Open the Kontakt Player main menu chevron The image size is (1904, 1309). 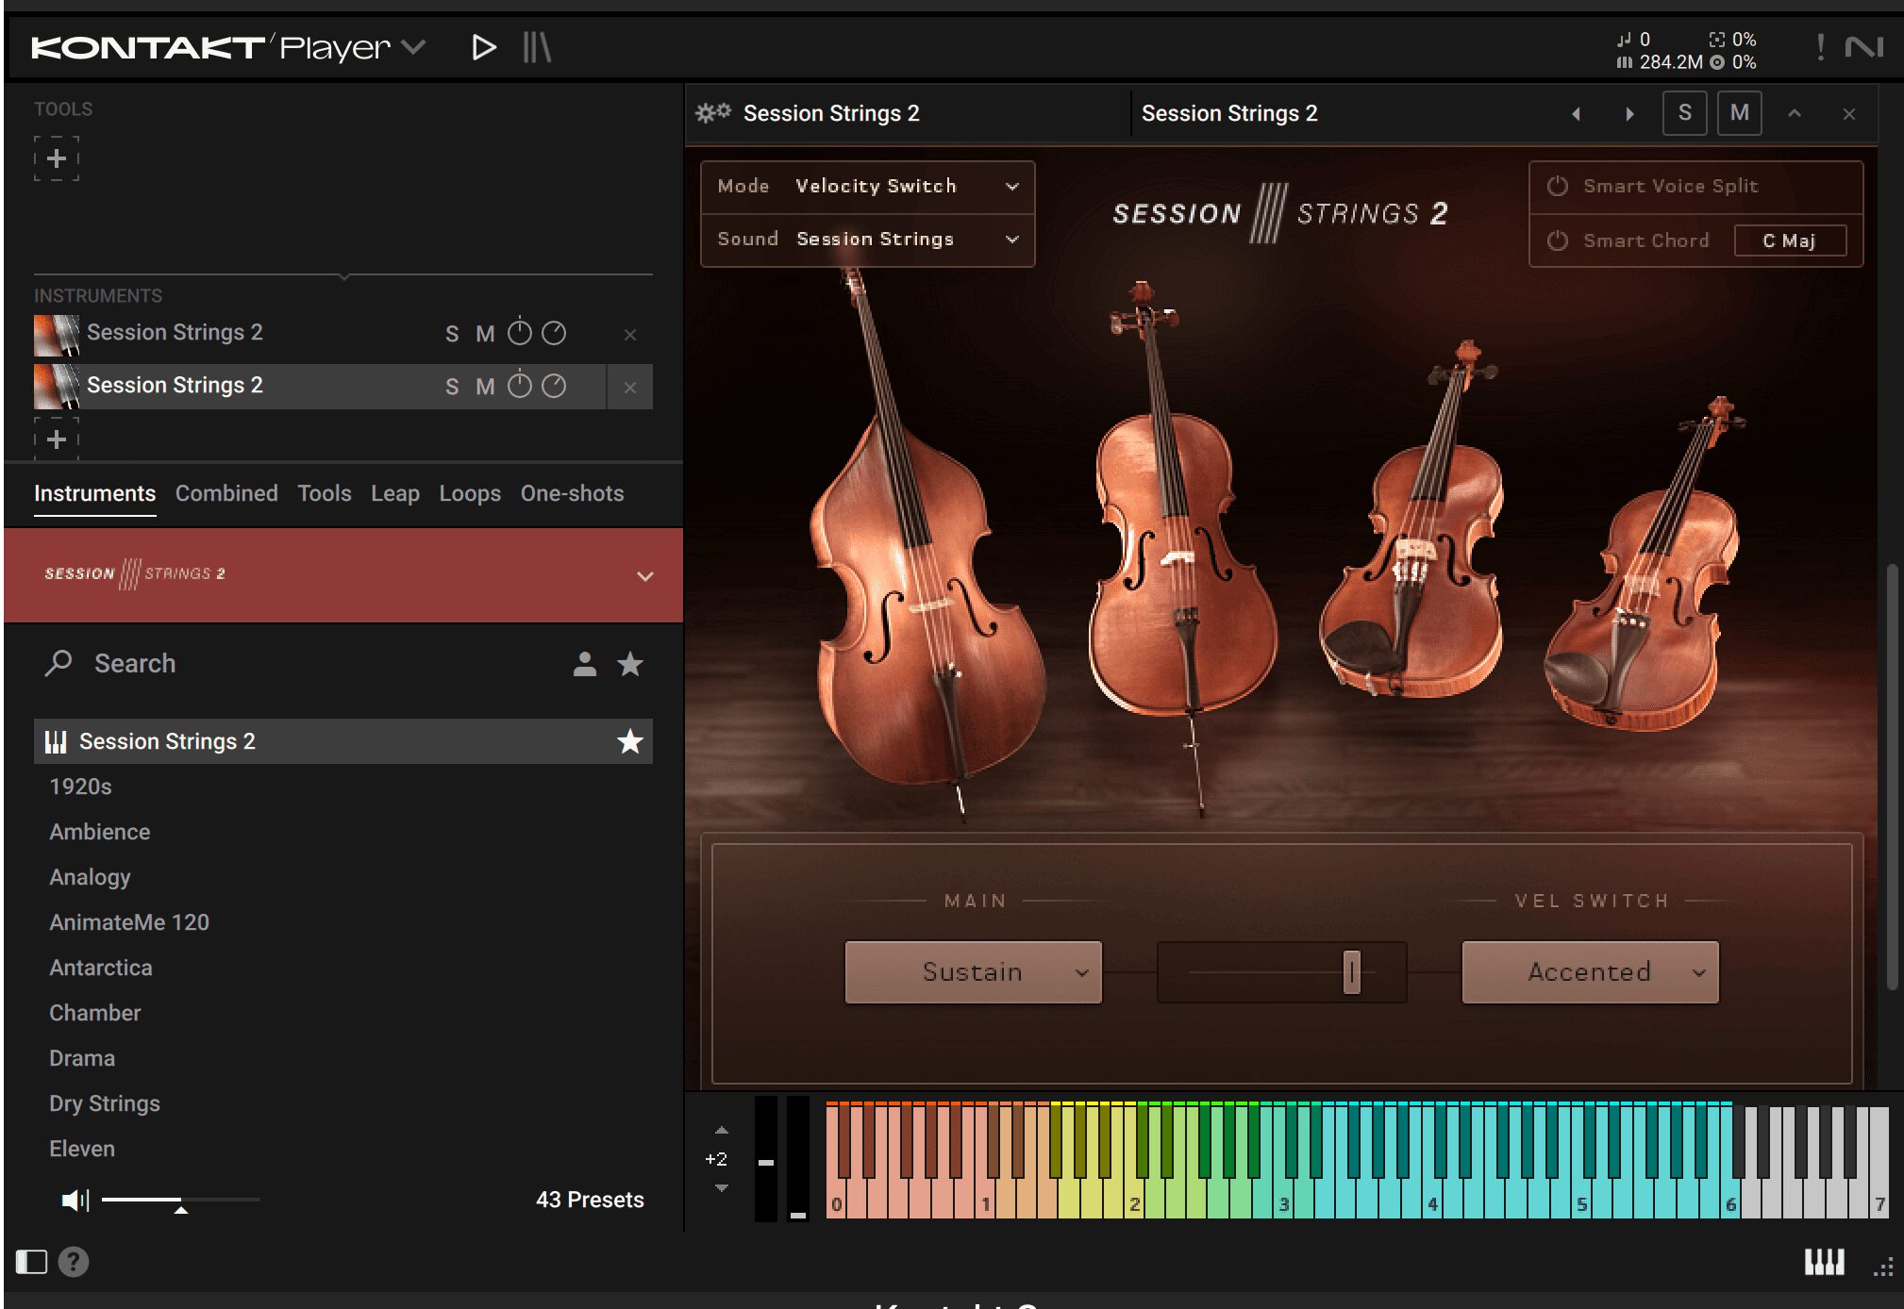[413, 46]
